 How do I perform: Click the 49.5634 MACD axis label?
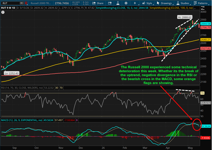tap(206, 126)
